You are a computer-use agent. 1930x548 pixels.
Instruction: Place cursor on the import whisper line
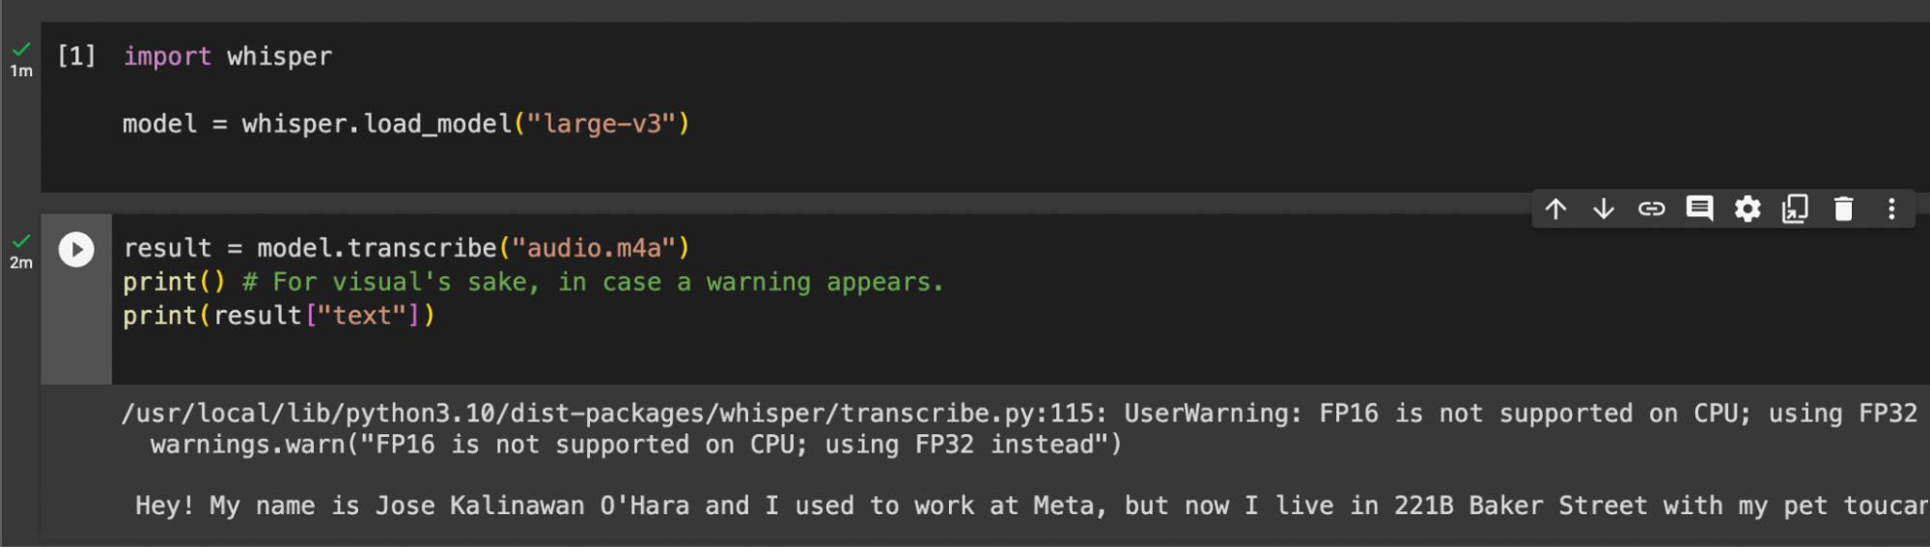click(x=228, y=57)
